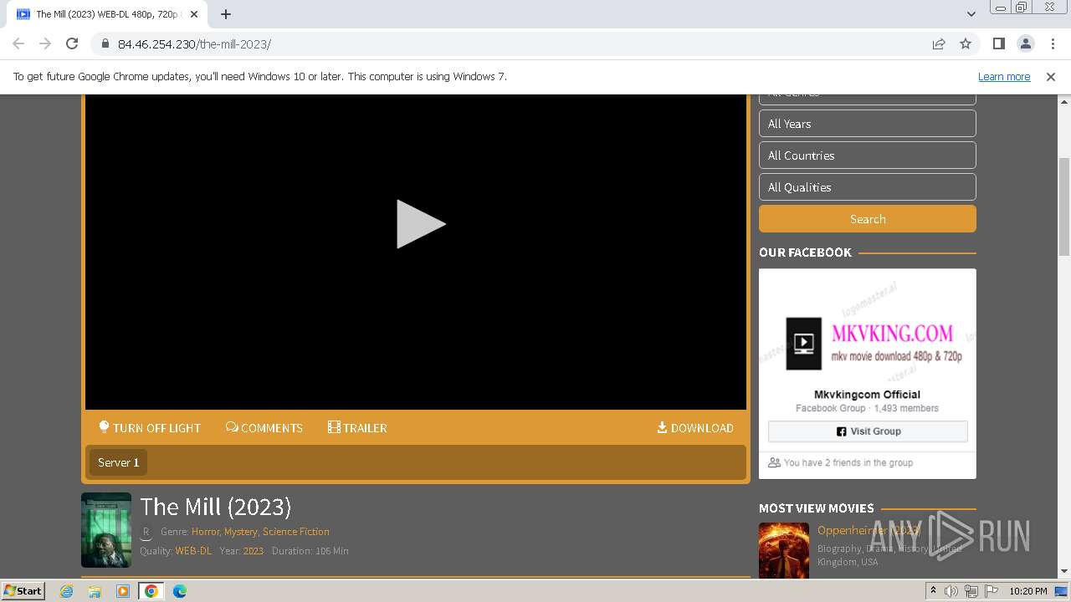Click the tab favicon for The Mill
Screen dimensions: 1071x602
pyautogui.click(x=23, y=14)
